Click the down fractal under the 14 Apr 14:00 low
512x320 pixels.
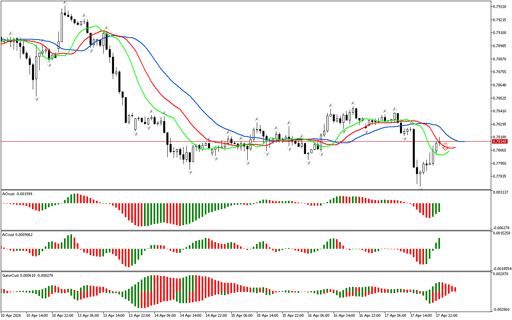click(190, 172)
